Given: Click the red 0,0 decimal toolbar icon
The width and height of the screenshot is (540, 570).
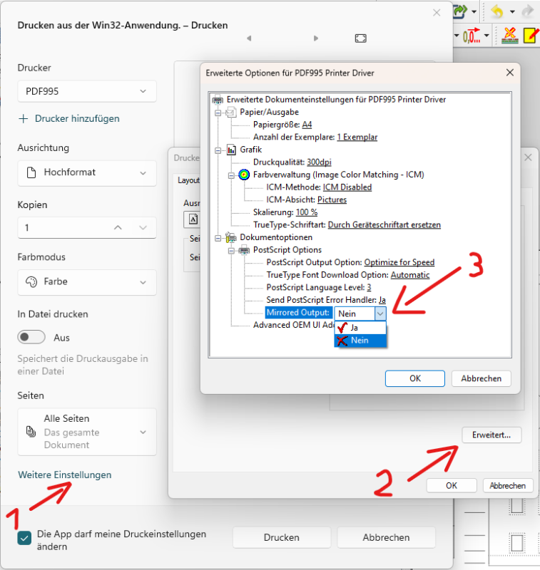Looking at the screenshot, I should (x=471, y=34).
